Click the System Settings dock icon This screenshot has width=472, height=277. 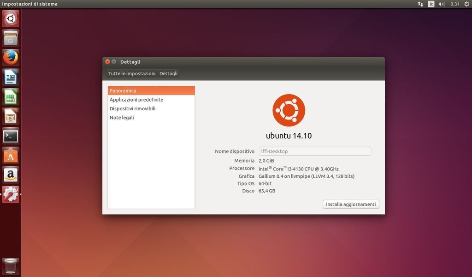coord(10,195)
